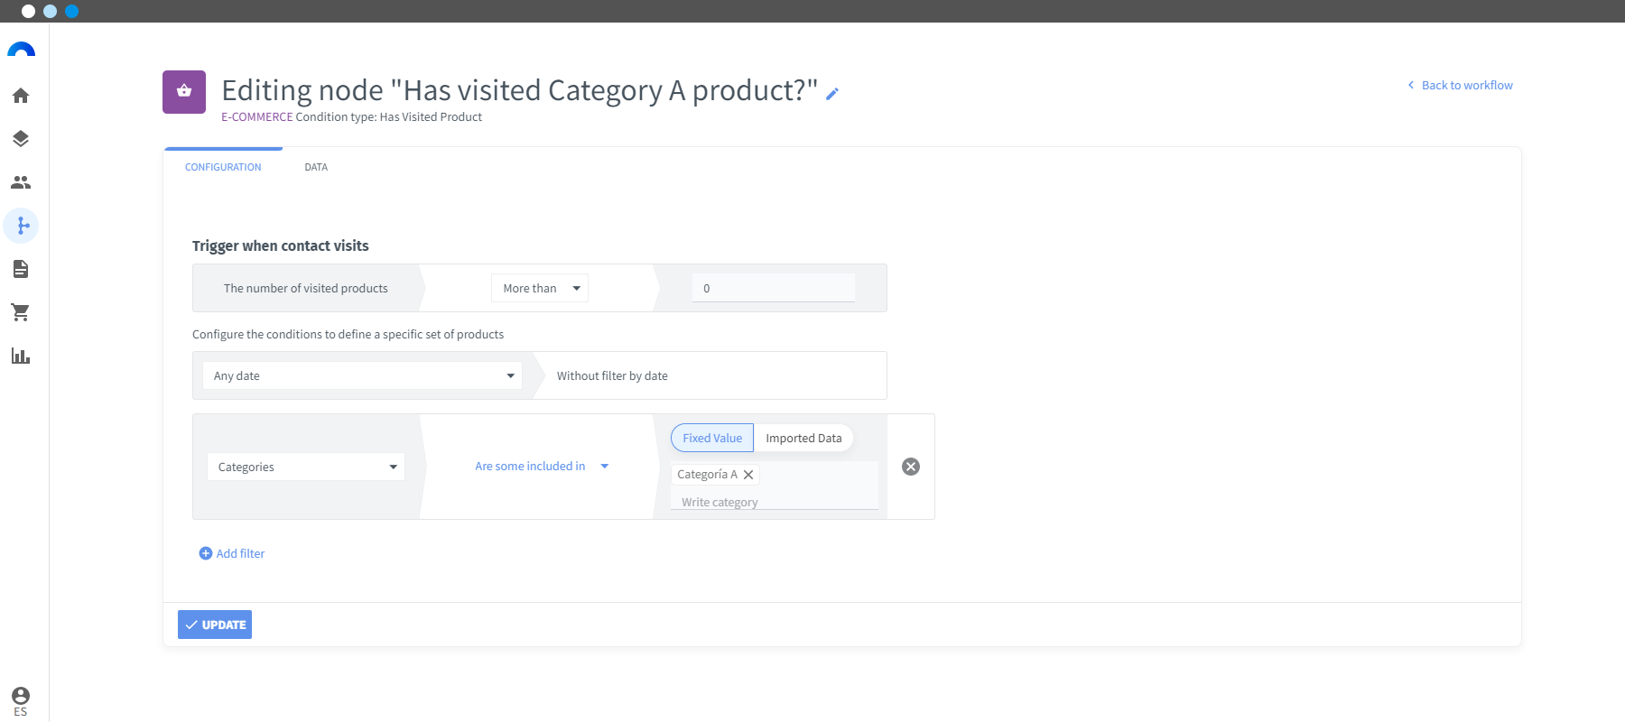Click The number of visited products label

[306, 288]
